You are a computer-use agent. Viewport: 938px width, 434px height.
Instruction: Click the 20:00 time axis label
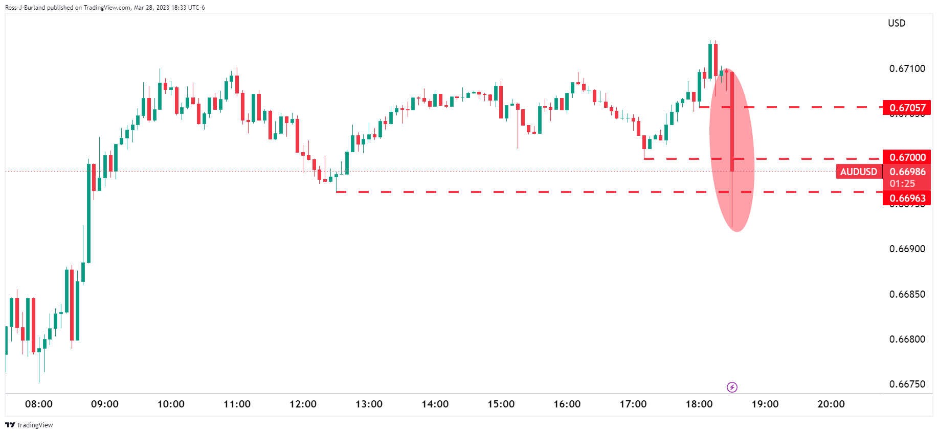831,404
